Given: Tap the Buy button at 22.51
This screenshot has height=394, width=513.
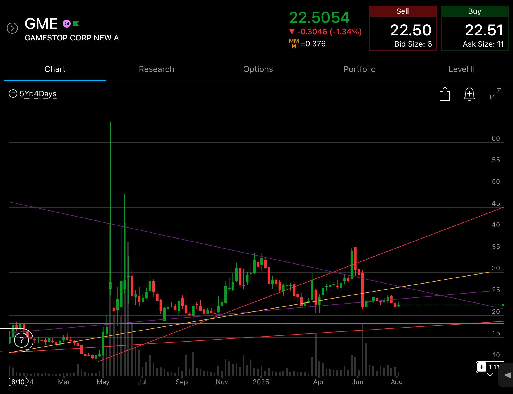Looking at the screenshot, I should pyautogui.click(x=475, y=28).
